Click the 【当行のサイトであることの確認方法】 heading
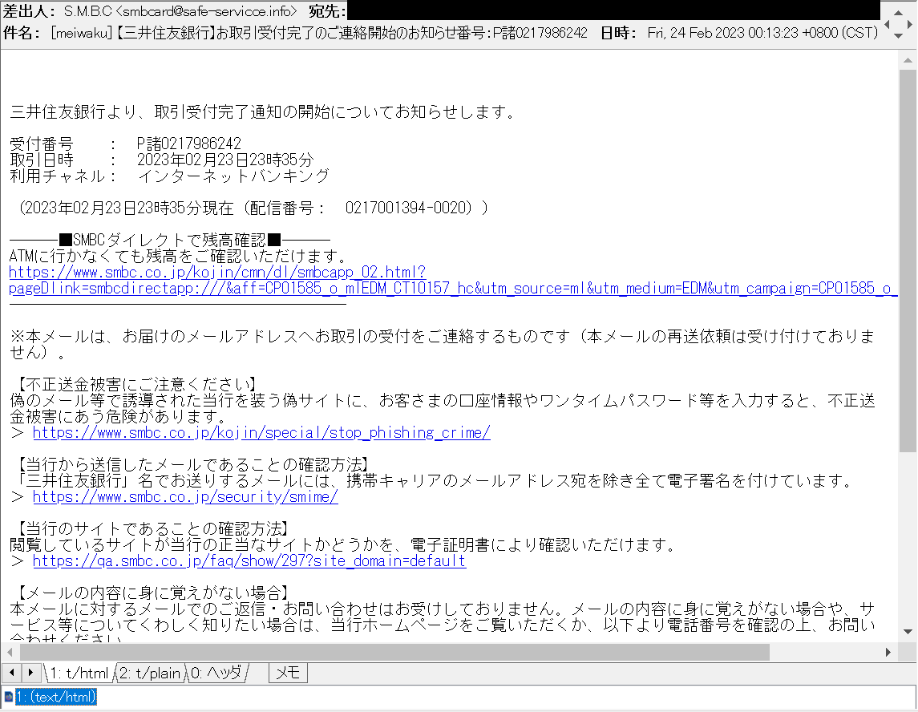 point(151,529)
